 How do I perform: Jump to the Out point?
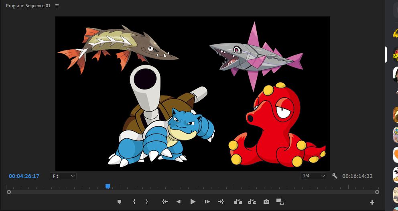coord(221,202)
